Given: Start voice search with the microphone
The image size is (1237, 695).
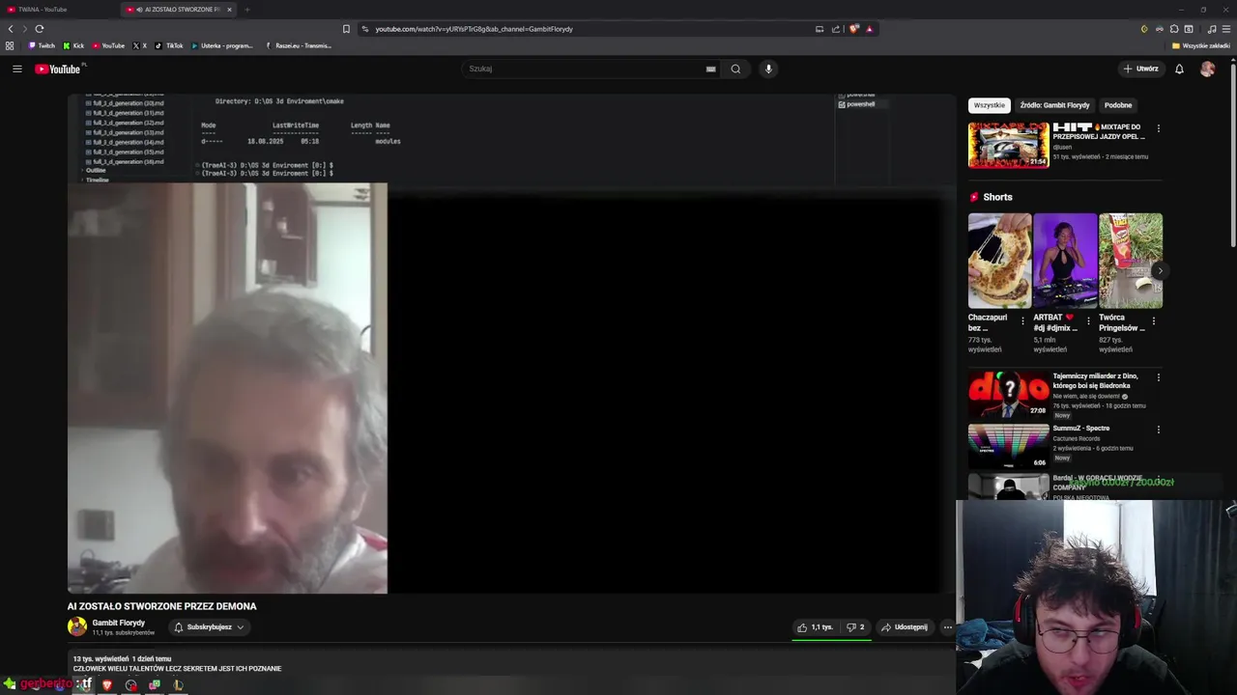Looking at the screenshot, I should click(769, 69).
